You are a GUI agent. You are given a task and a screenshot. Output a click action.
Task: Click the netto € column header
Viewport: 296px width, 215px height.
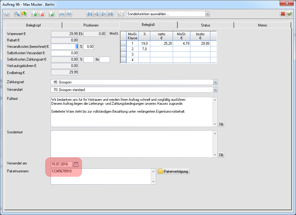[x=162, y=36]
